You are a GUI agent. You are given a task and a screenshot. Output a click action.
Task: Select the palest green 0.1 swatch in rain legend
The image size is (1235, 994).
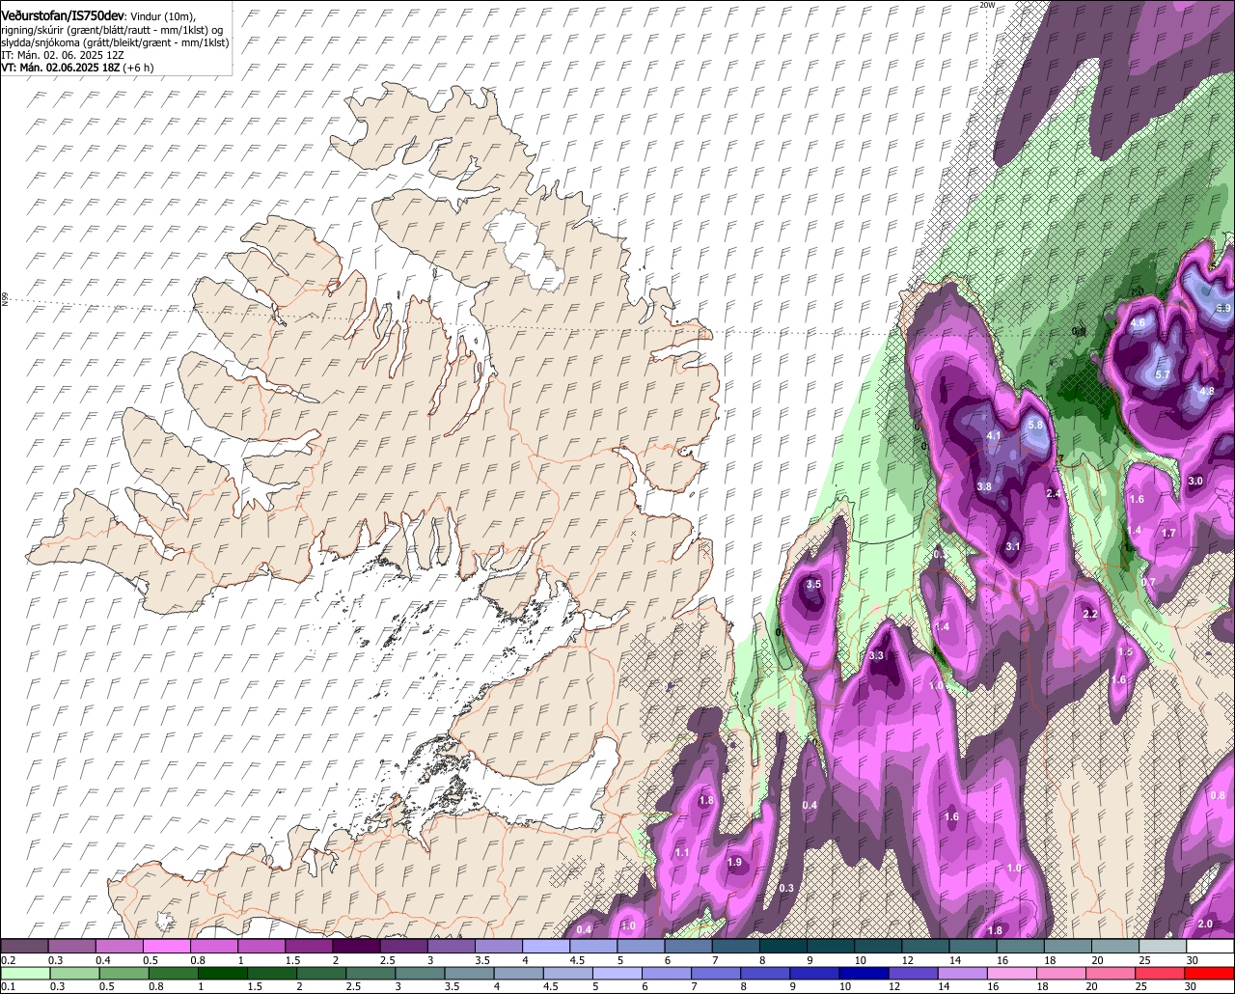pos(24,974)
